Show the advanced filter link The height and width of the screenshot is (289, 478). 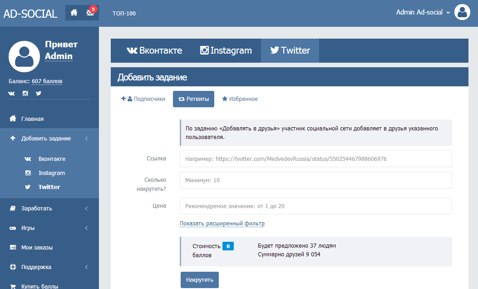(222, 224)
